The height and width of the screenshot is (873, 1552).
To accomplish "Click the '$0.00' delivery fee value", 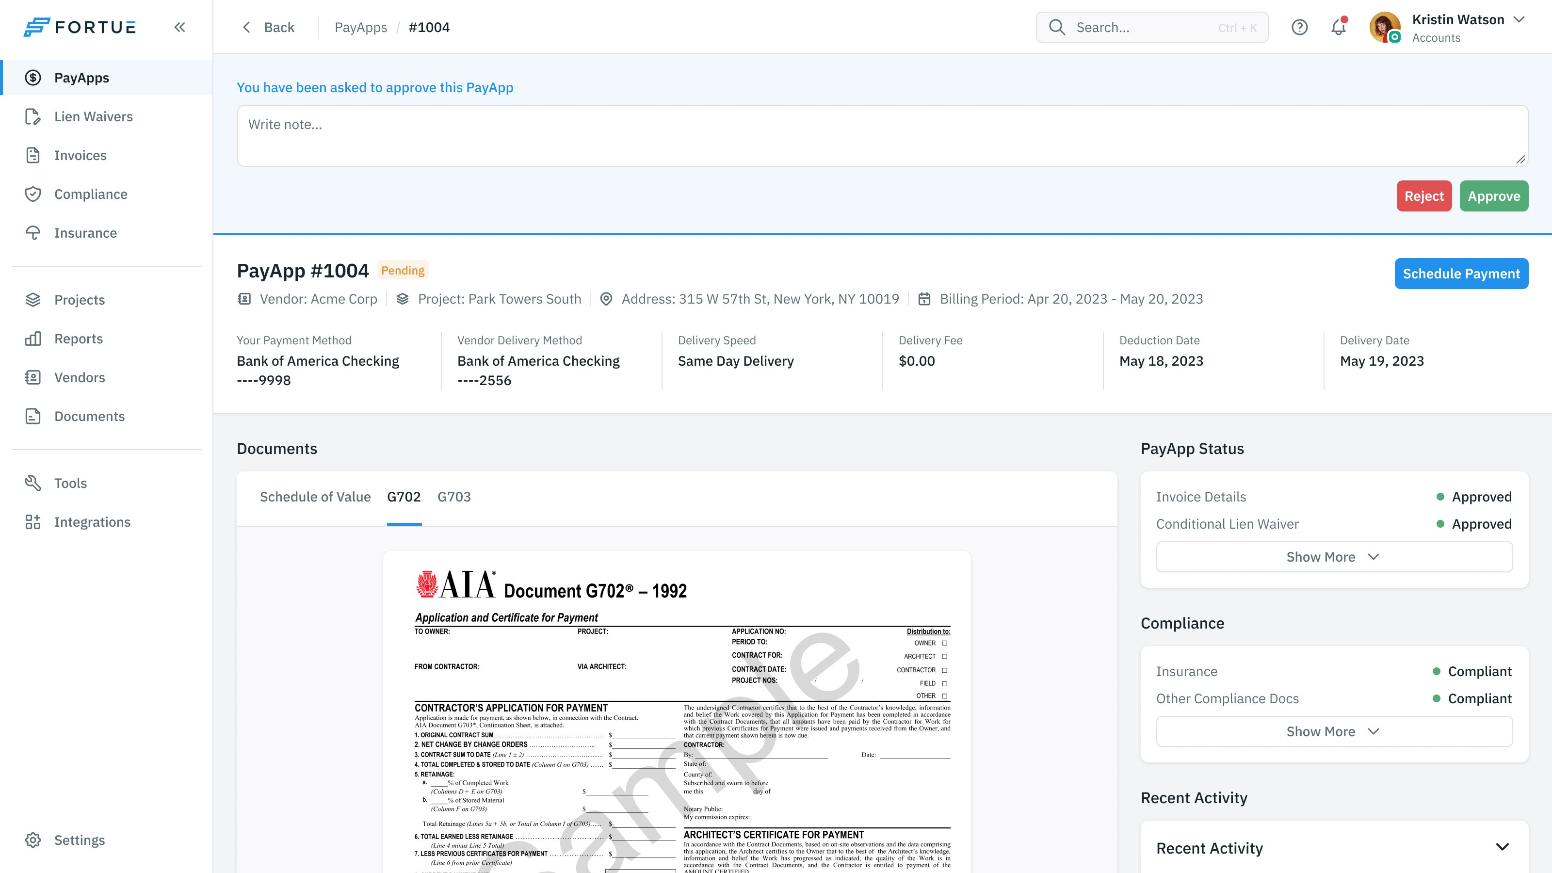I will pos(916,361).
